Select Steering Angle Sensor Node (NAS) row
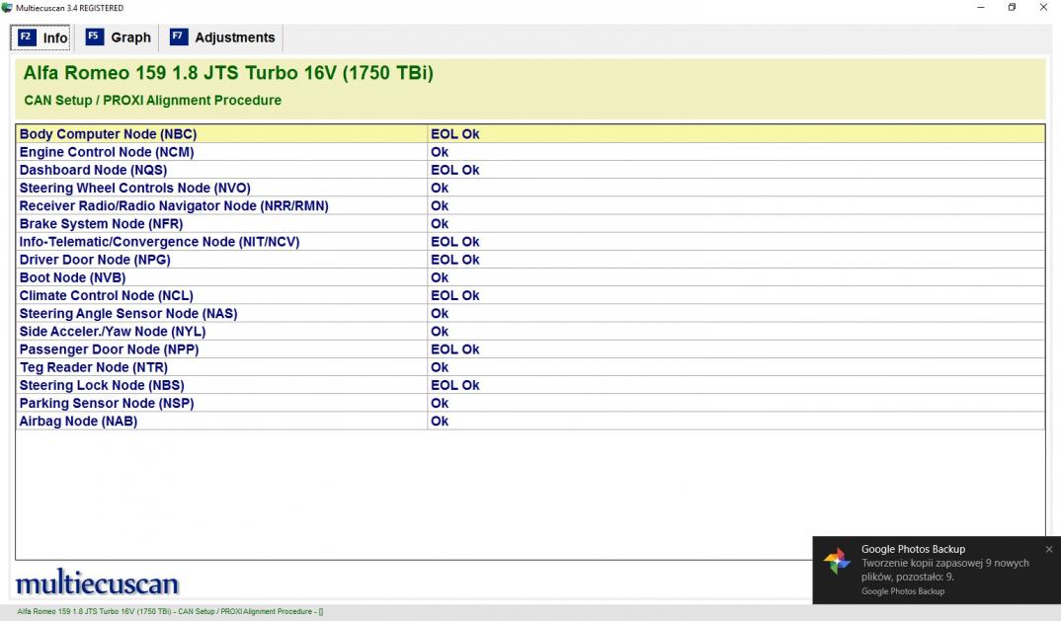 tap(530, 313)
